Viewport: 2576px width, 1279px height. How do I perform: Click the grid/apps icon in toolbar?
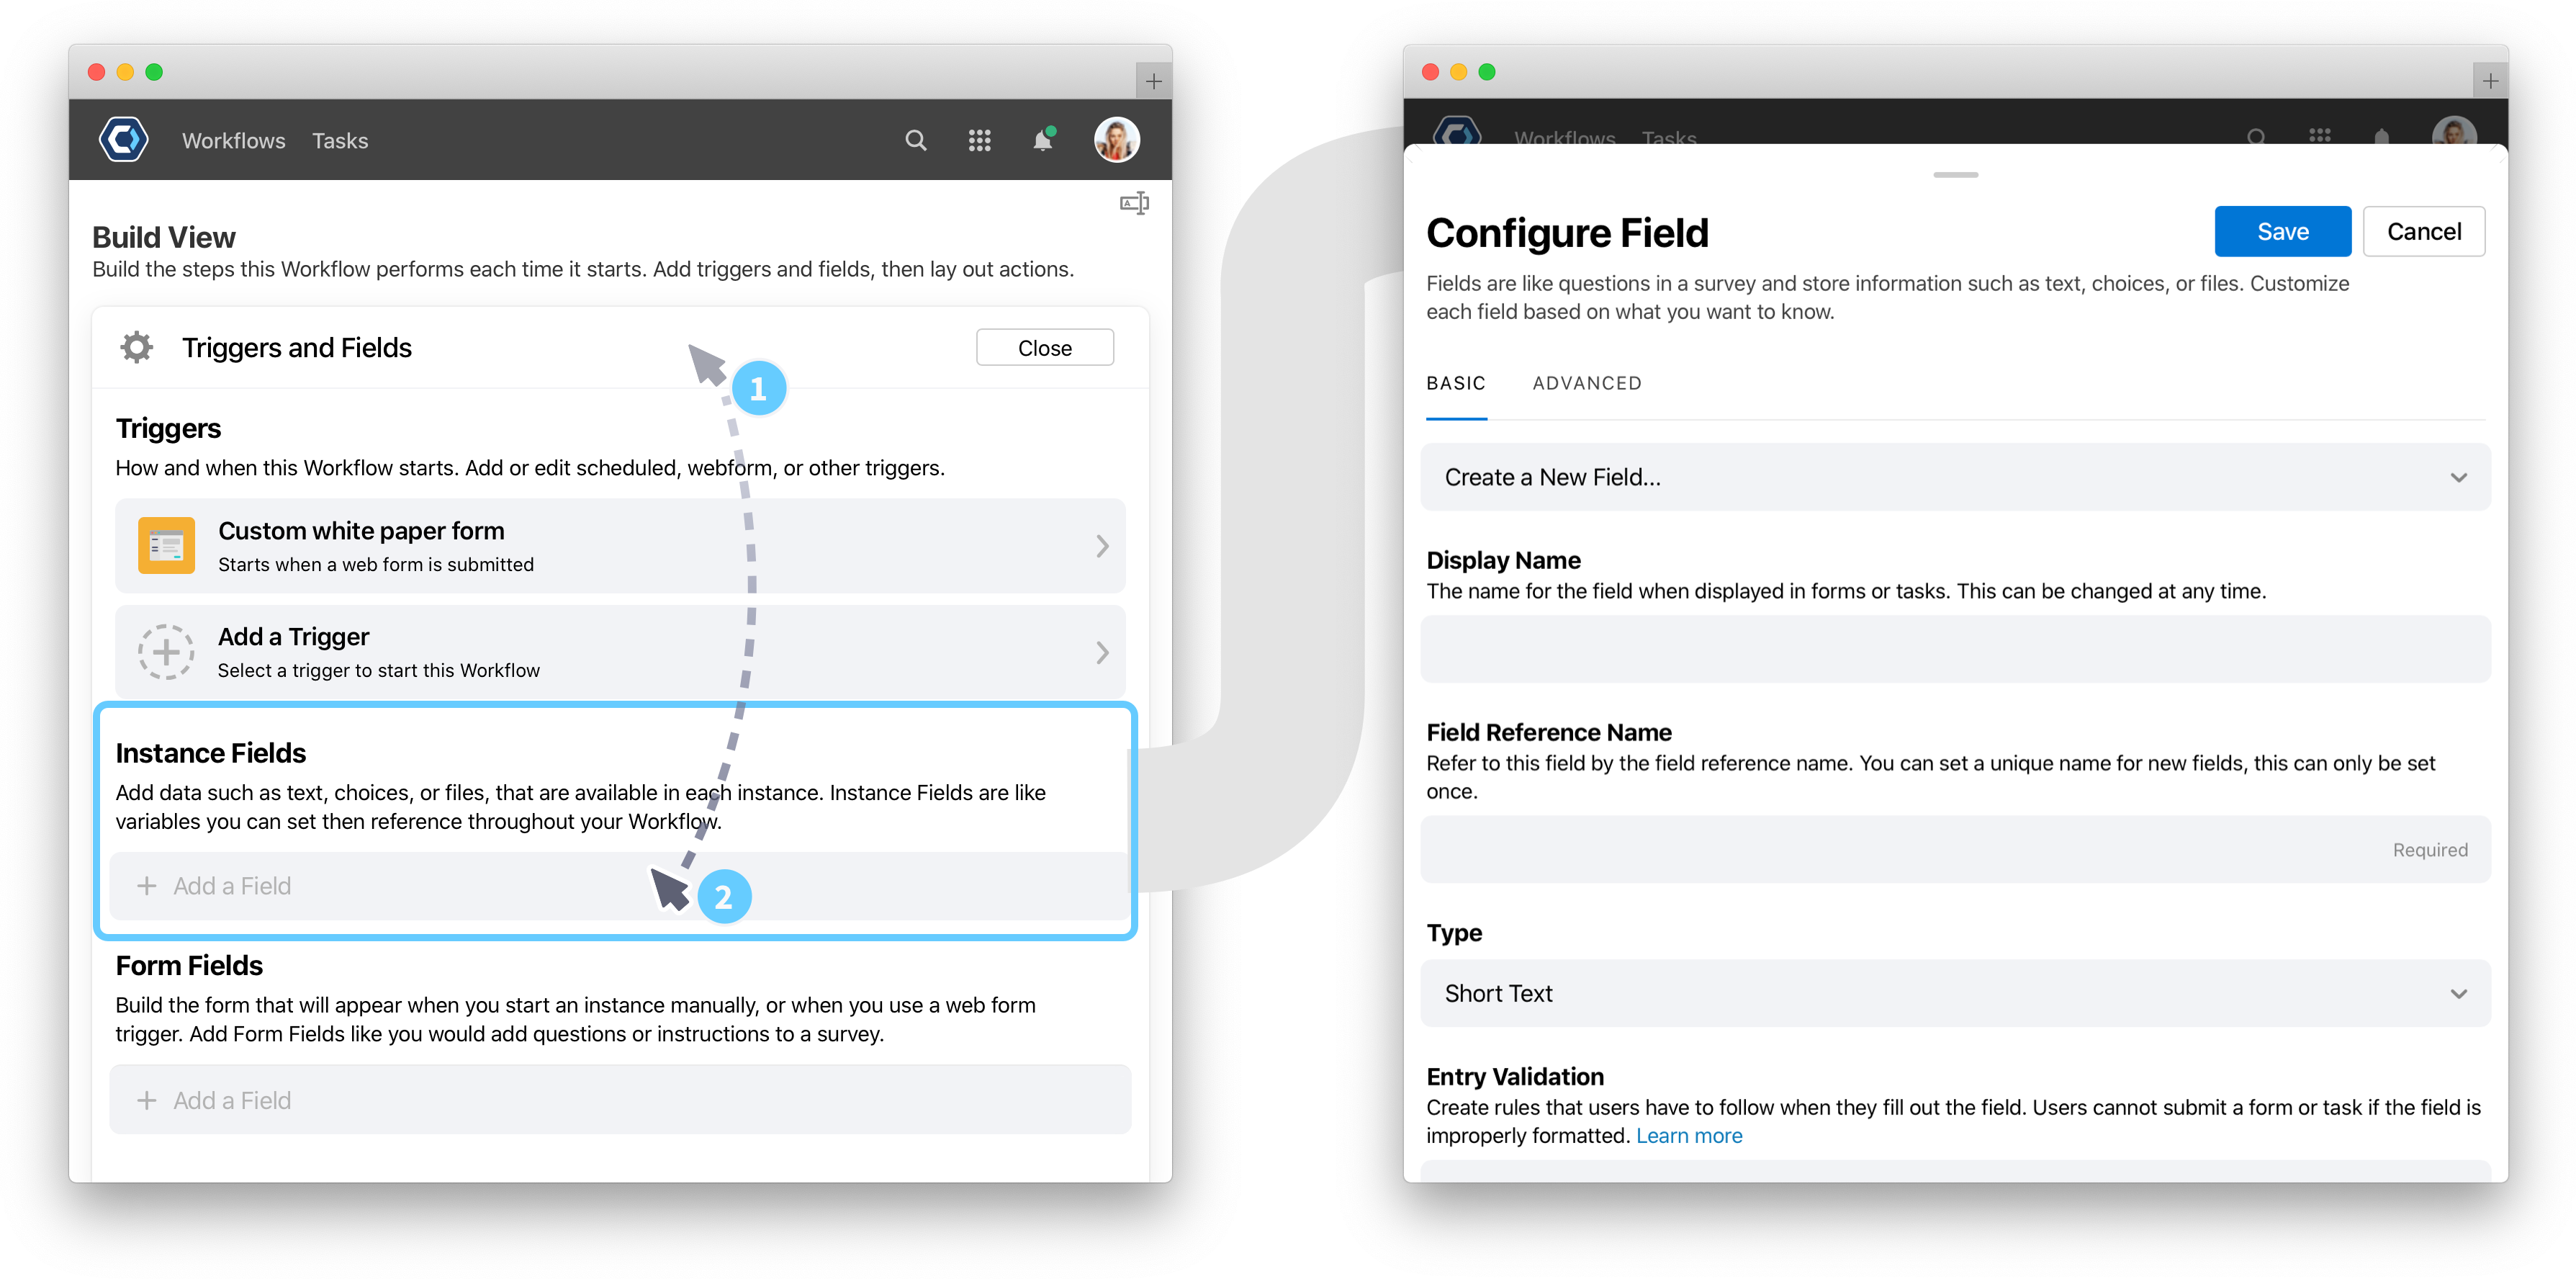click(981, 140)
